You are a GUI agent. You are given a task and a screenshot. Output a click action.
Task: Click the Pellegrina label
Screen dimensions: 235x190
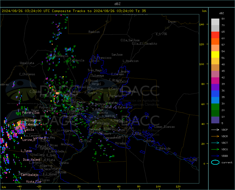click(33, 120)
